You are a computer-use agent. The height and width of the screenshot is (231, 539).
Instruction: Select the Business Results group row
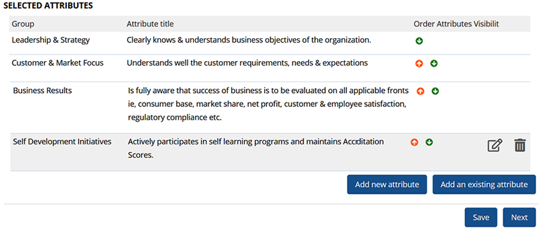click(x=270, y=108)
